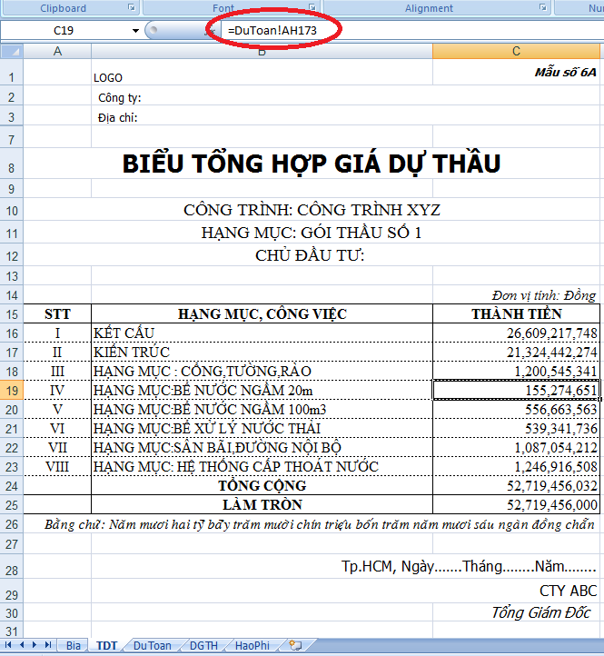This screenshot has width=604, height=656.
Task: Expand the Name Box dropdown arrow
Action: click(135, 31)
